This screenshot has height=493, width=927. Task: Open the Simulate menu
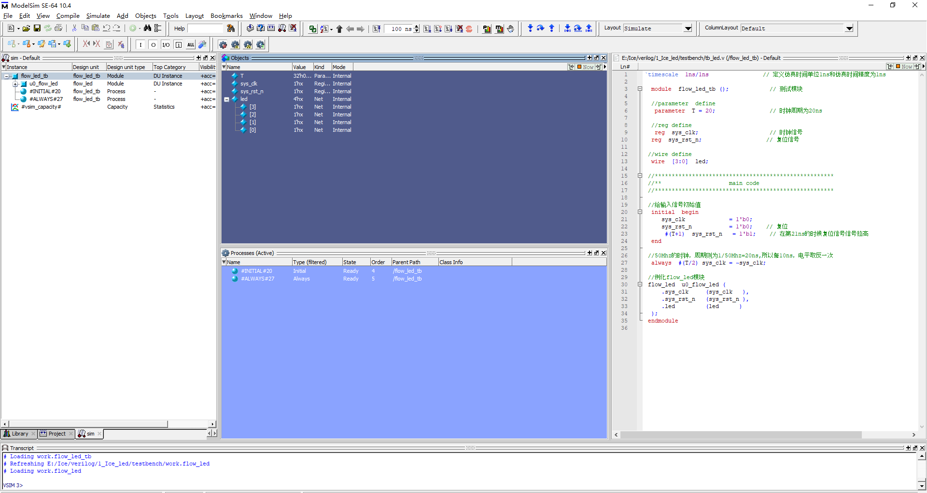coord(98,15)
